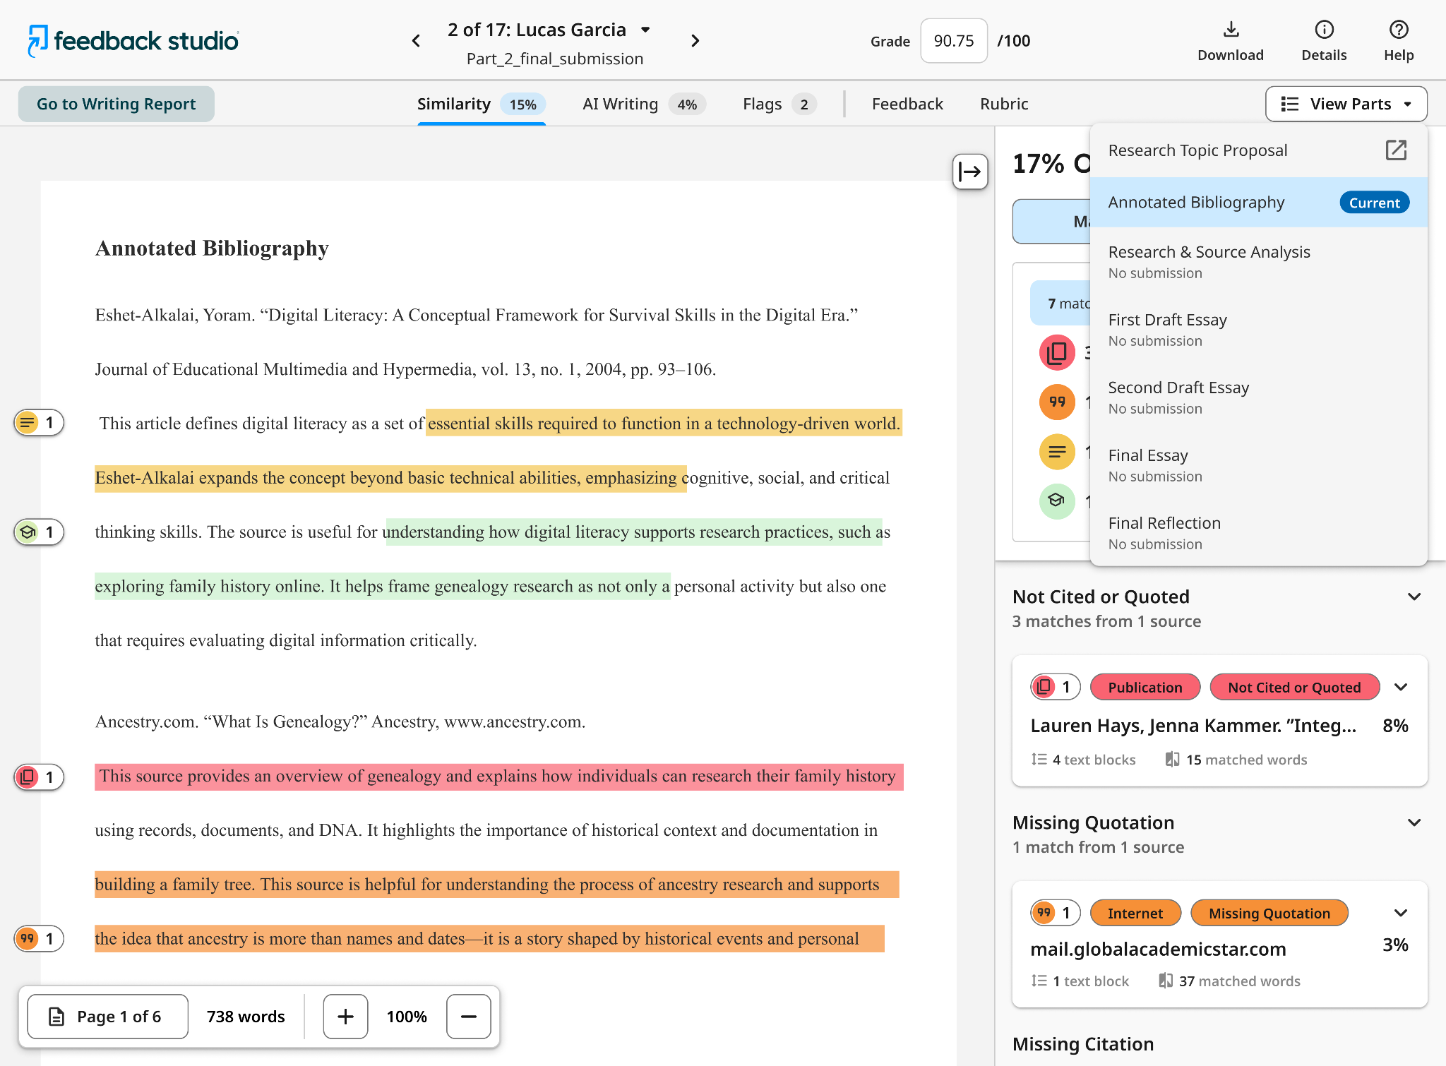Collapse the Not Cited or Quoted section
The width and height of the screenshot is (1446, 1066).
(x=1414, y=597)
